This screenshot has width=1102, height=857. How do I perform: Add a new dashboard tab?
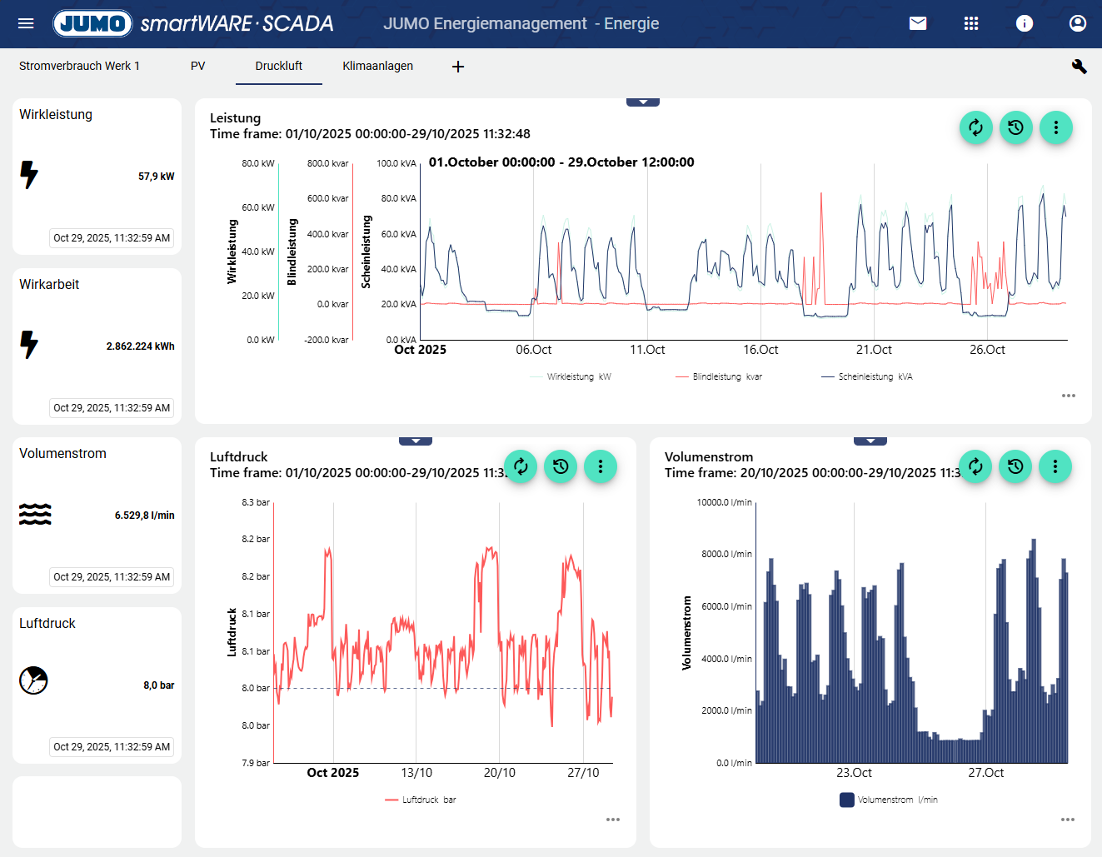(x=458, y=67)
